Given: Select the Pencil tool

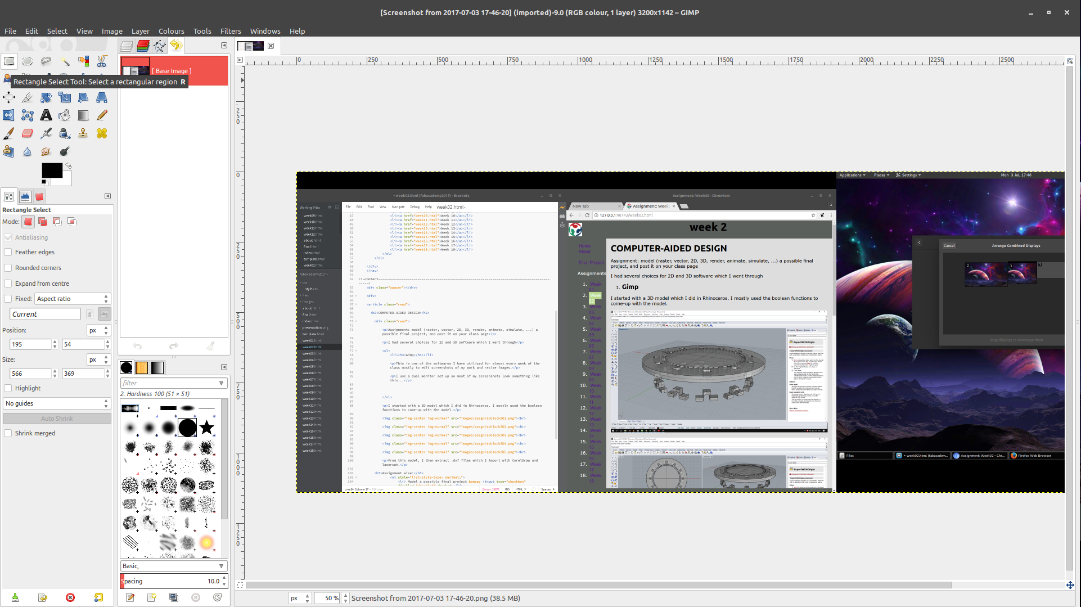Looking at the screenshot, I should (102, 115).
